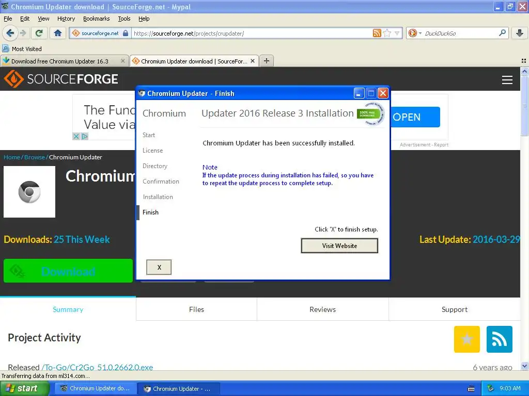Close the ad with the X icon
This screenshot has height=396, width=529.
pos(76,136)
